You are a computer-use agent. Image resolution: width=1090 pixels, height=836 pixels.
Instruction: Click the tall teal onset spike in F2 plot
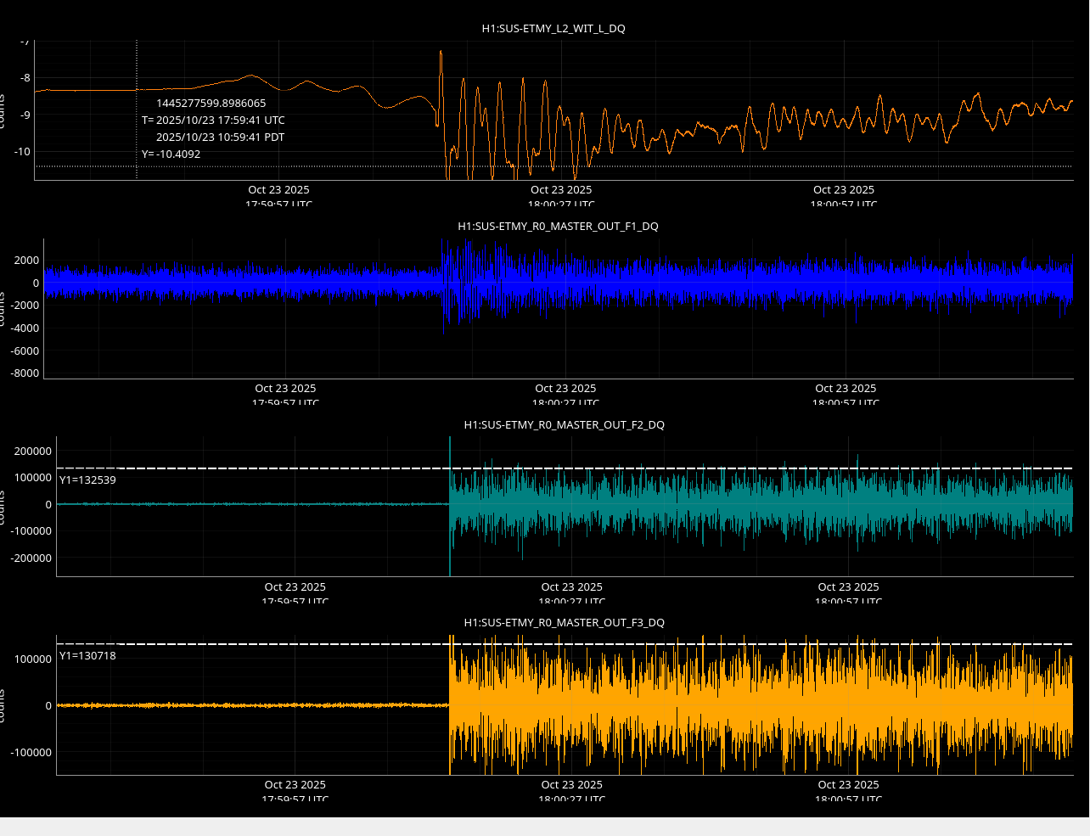pos(450,450)
